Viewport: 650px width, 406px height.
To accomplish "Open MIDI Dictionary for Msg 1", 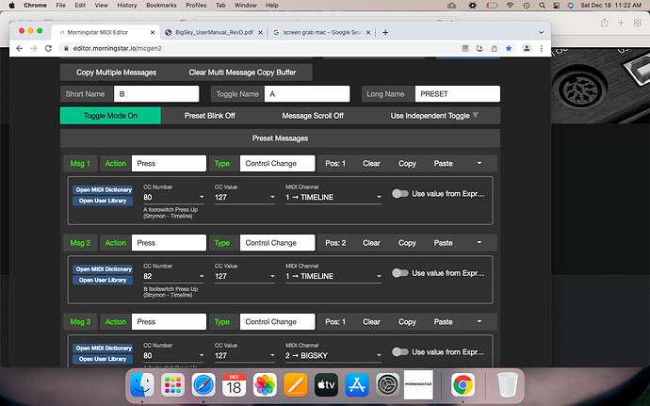I will tap(104, 190).
